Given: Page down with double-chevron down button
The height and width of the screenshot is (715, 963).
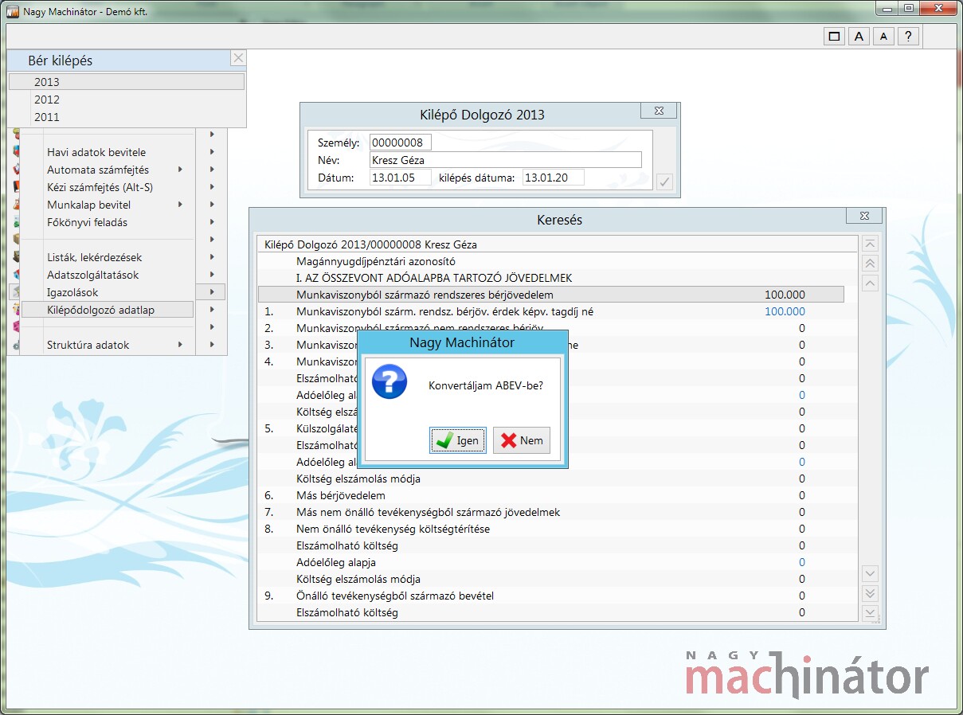Looking at the screenshot, I should coord(871,593).
